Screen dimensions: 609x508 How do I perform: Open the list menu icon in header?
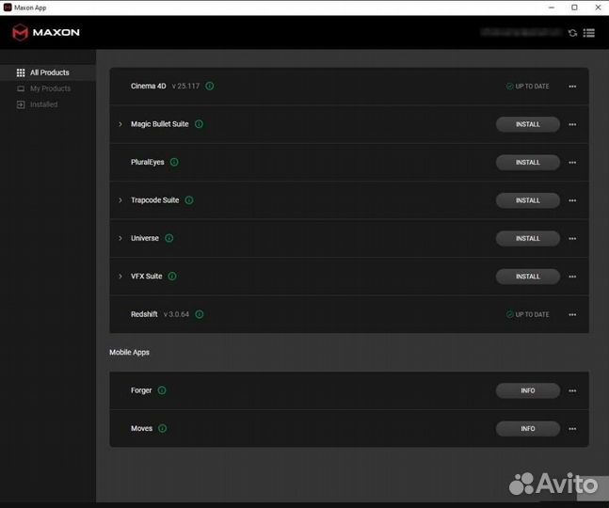tap(589, 33)
